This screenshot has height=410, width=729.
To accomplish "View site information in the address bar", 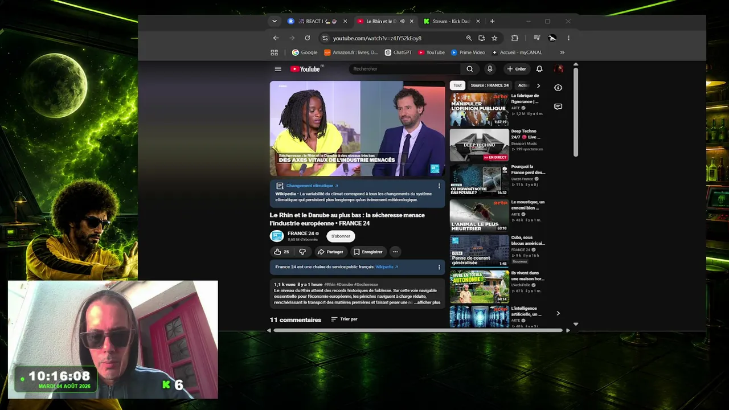I will 325,38.
